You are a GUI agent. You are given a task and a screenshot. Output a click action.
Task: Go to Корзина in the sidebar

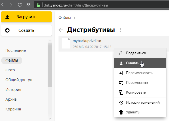[13, 109]
